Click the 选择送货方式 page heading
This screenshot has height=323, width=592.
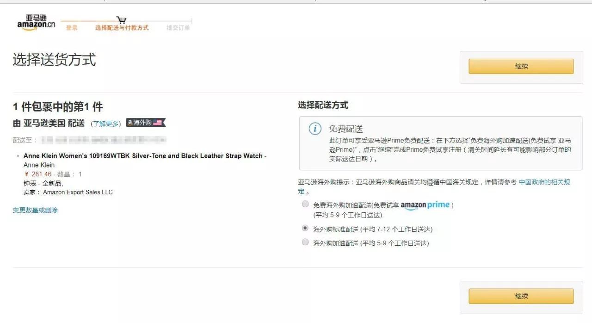pyautogui.click(x=54, y=60)
